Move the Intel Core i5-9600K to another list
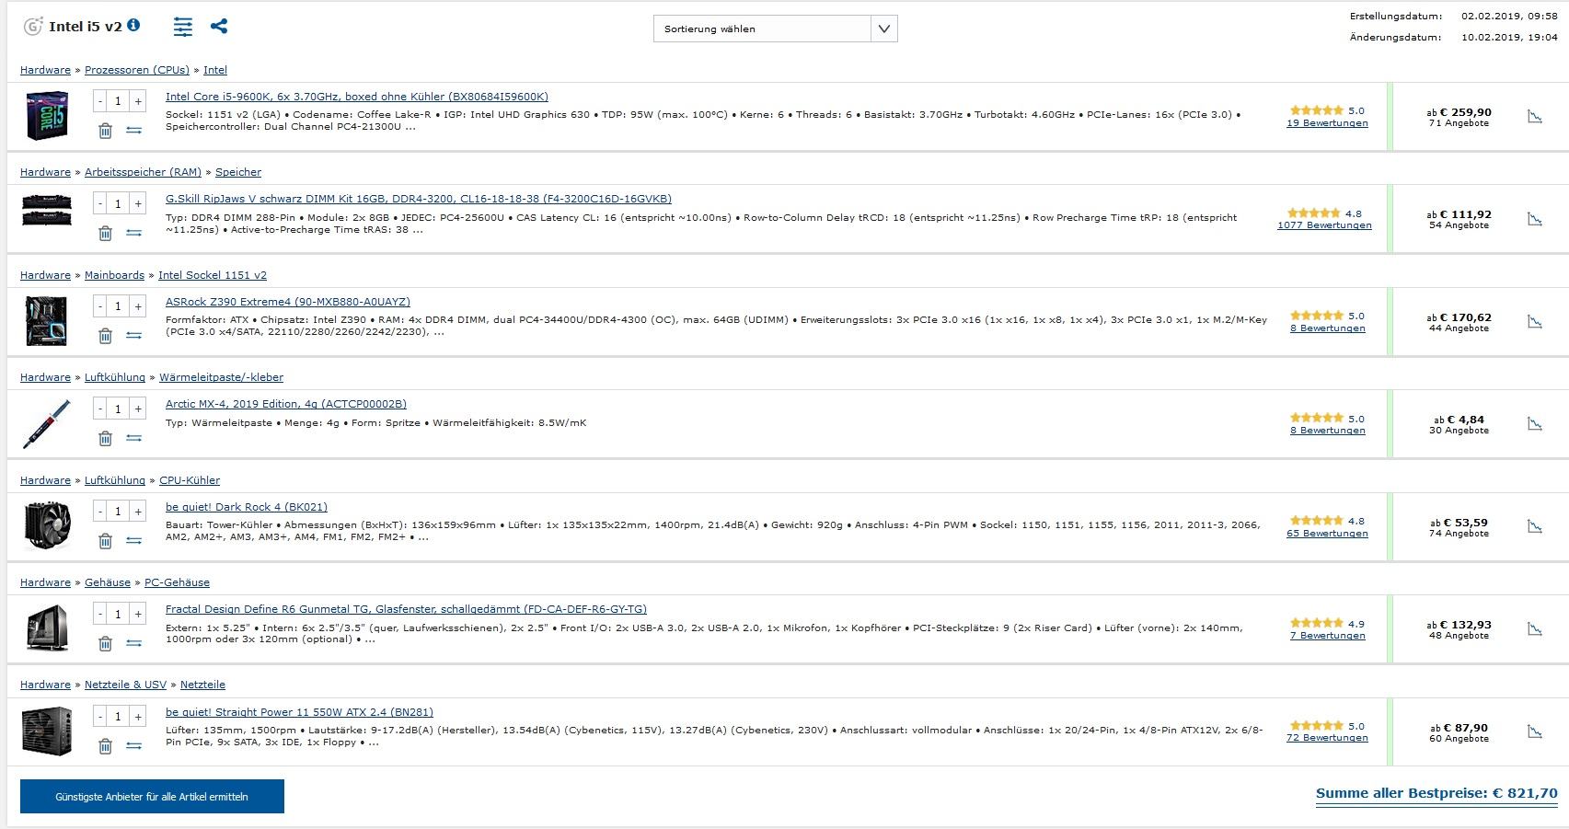 [x=134, y=131]
